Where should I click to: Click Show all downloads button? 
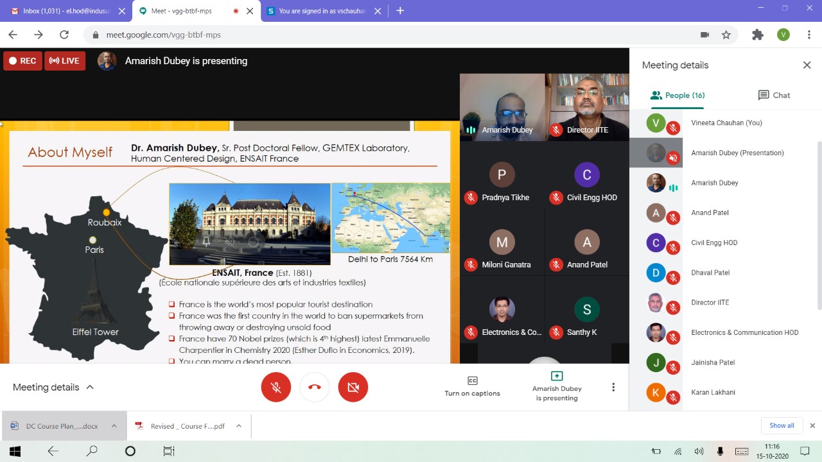click(782, 425)
